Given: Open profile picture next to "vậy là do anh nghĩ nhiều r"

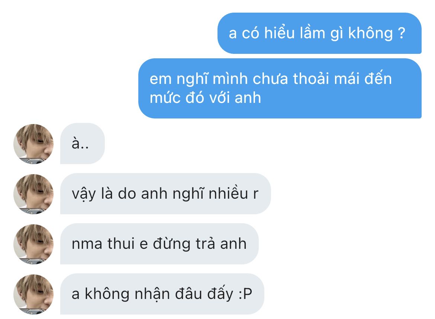Looking at the screenshot, I should point(33,194).
